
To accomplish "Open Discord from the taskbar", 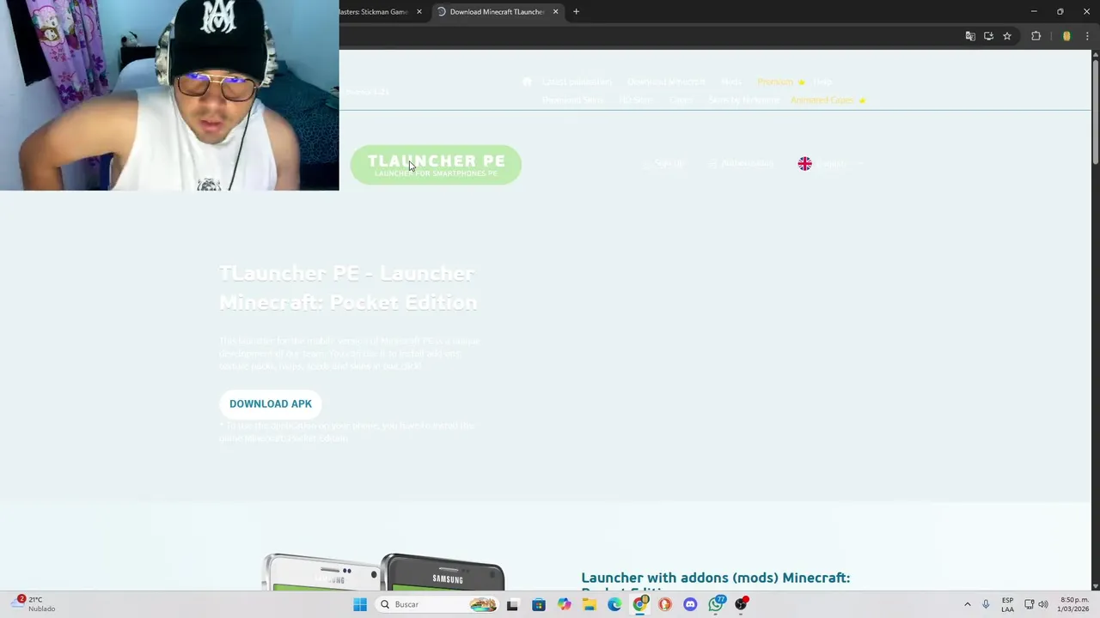I will (690, 604).
